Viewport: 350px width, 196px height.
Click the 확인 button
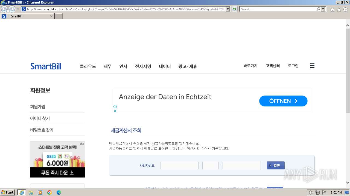click(276, 166)
